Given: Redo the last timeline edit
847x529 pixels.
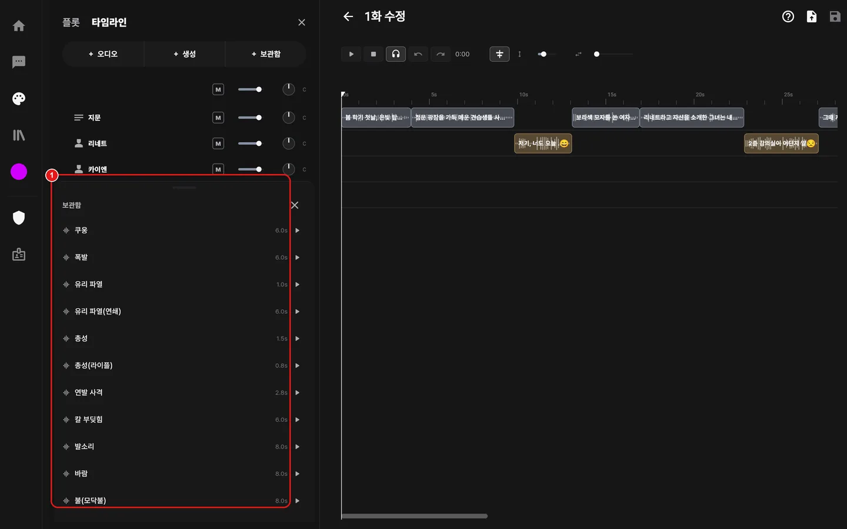Looking at the screenshot, I should tap(441, 54).
